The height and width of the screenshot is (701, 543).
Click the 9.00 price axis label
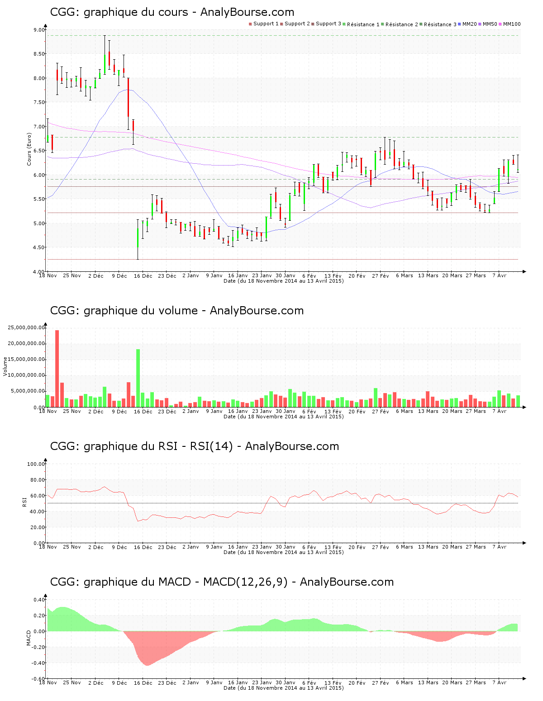[39, 30]
